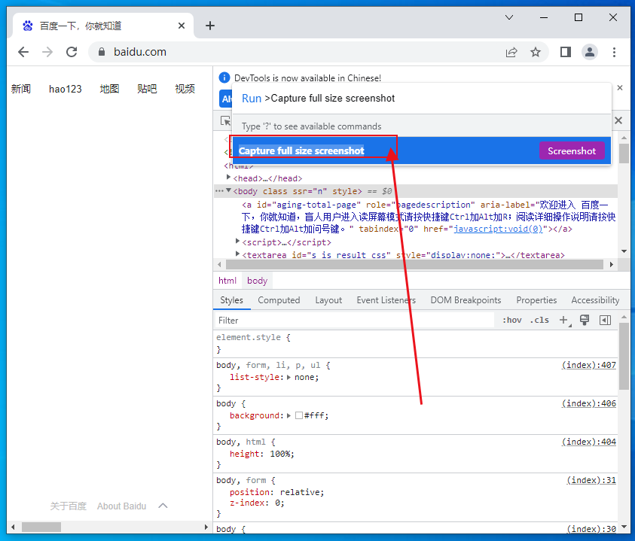Open the user profile avatar
The image size is (635, 541).
590,52
